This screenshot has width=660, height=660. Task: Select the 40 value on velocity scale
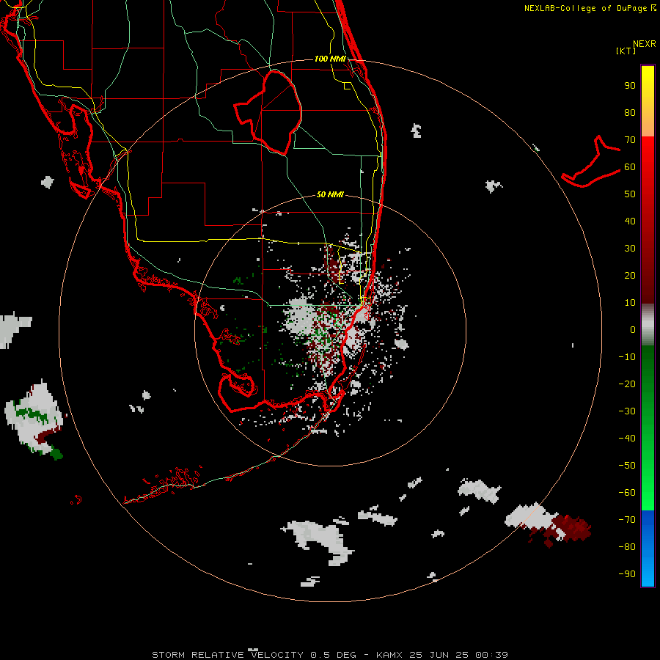click(630, 221)
